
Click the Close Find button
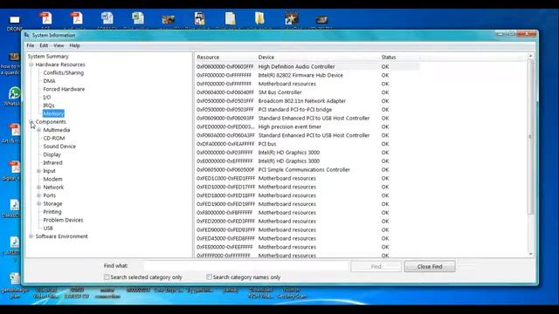coord(430,266)
